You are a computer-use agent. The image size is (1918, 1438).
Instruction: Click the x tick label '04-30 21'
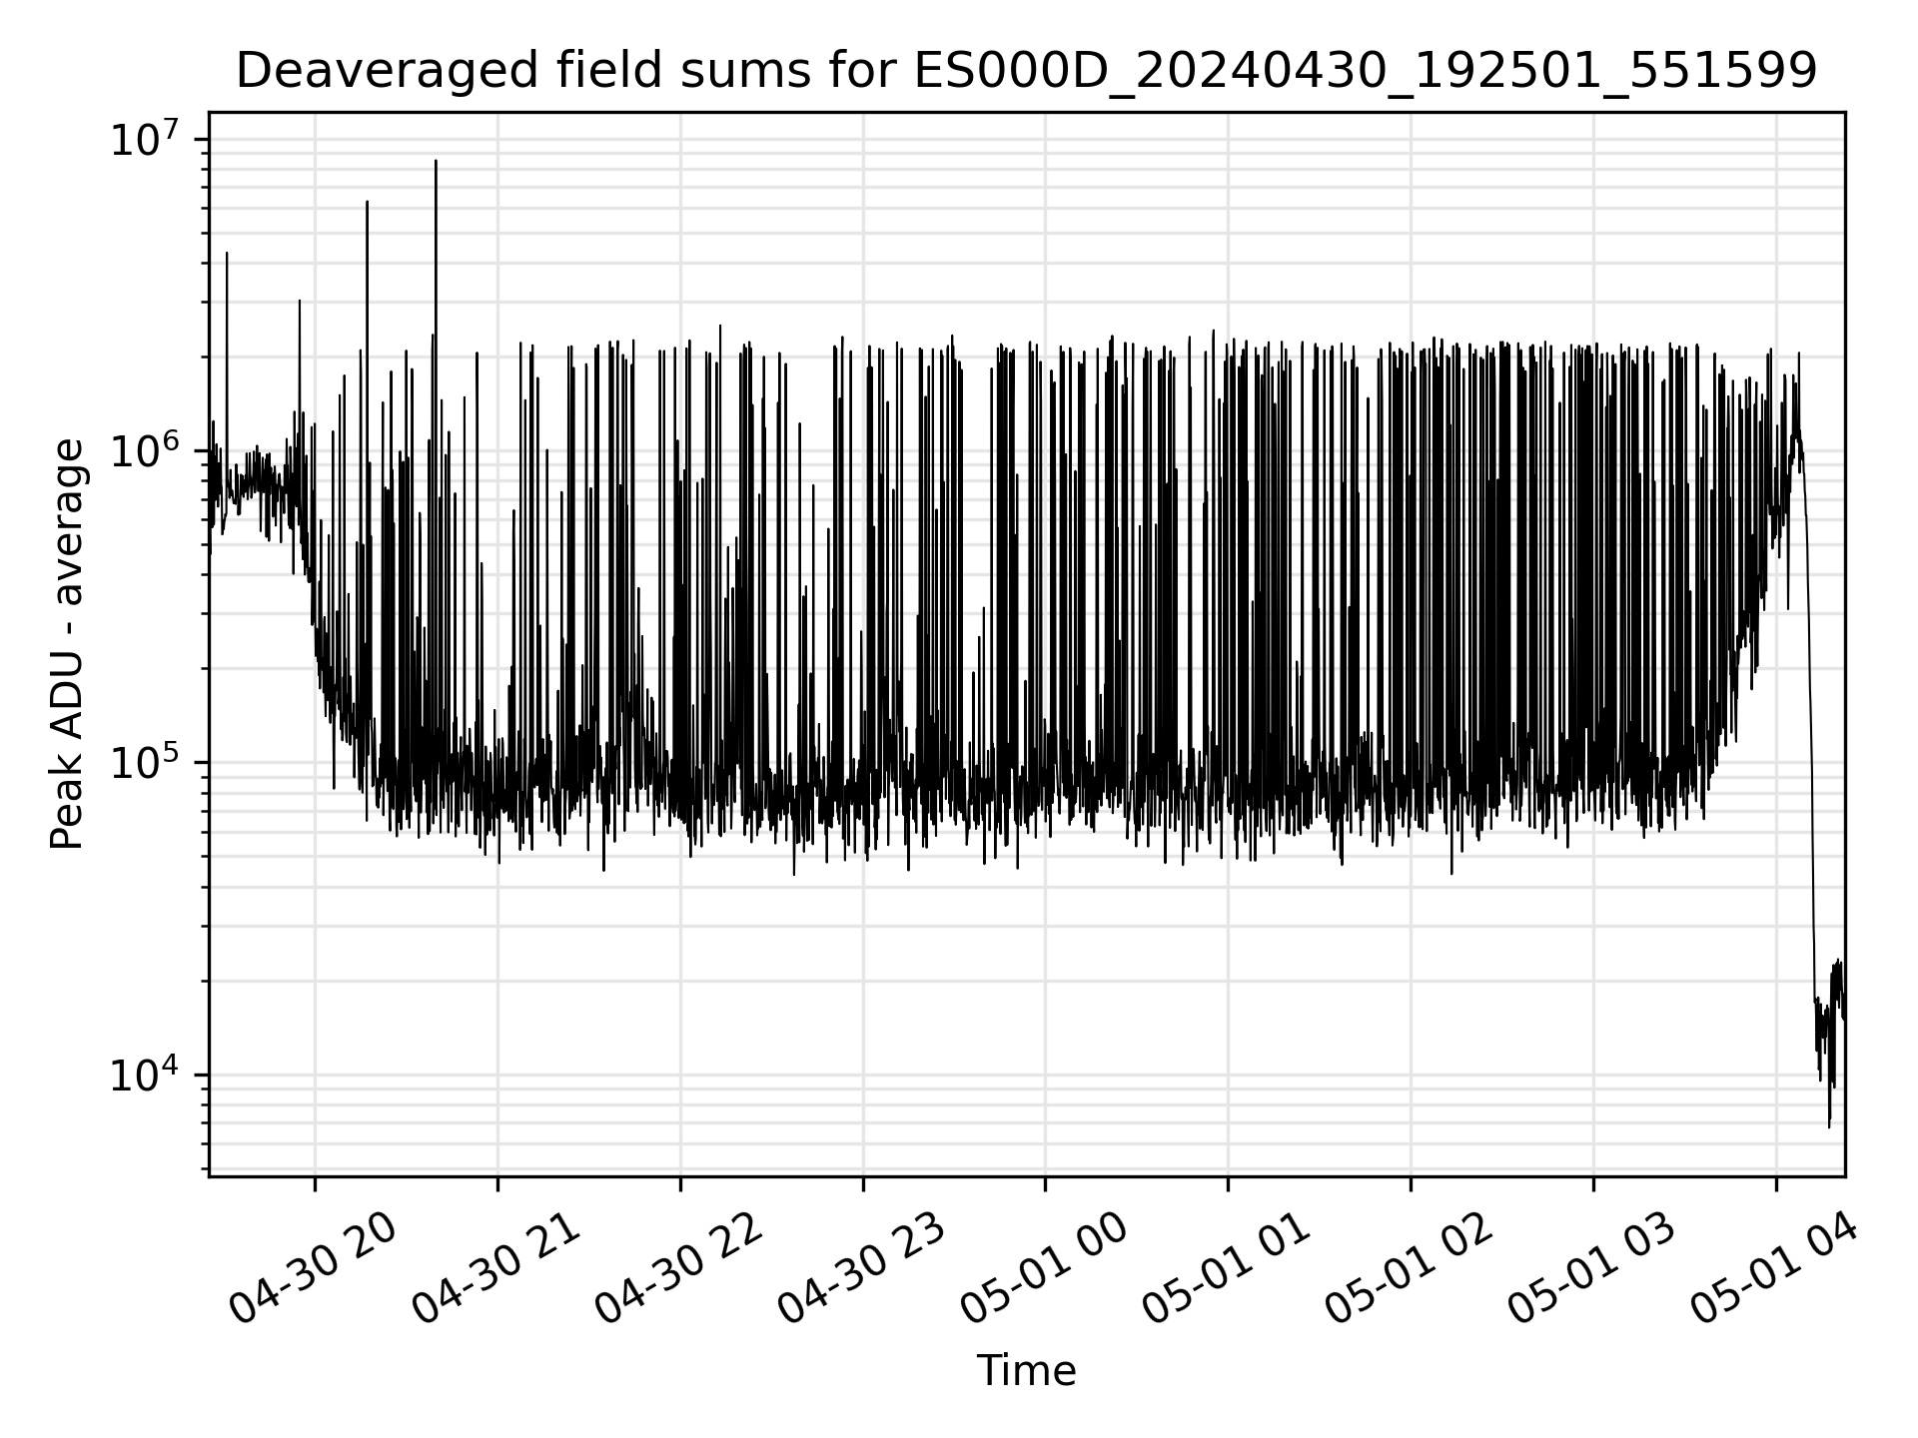coord(495,1268)
